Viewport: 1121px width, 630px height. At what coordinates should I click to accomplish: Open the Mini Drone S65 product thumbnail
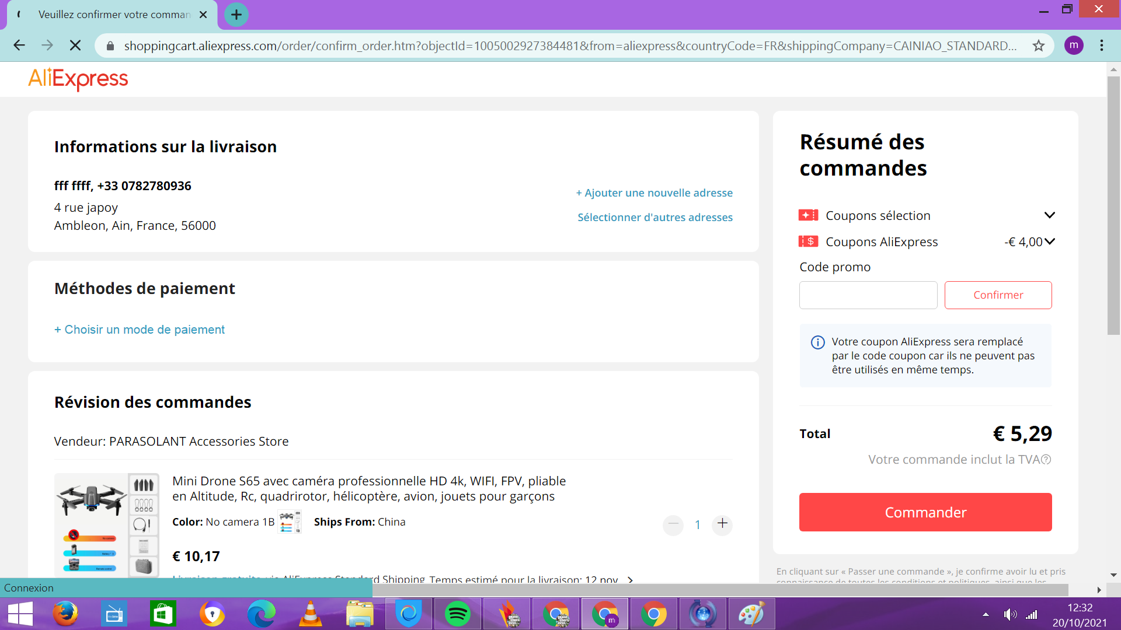pos(107,525)
